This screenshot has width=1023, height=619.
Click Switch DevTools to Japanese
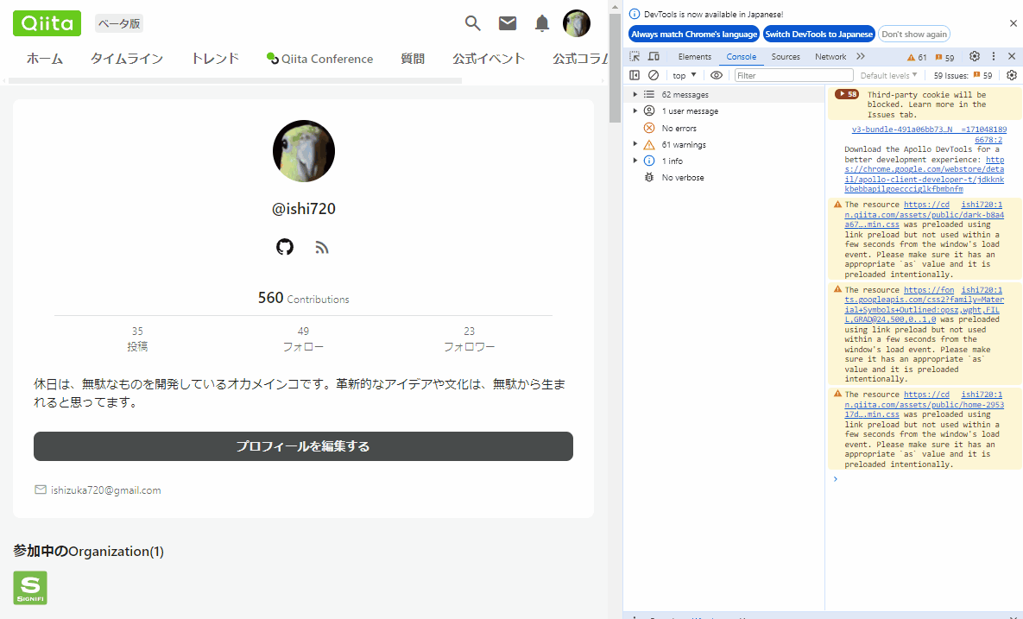818,34
